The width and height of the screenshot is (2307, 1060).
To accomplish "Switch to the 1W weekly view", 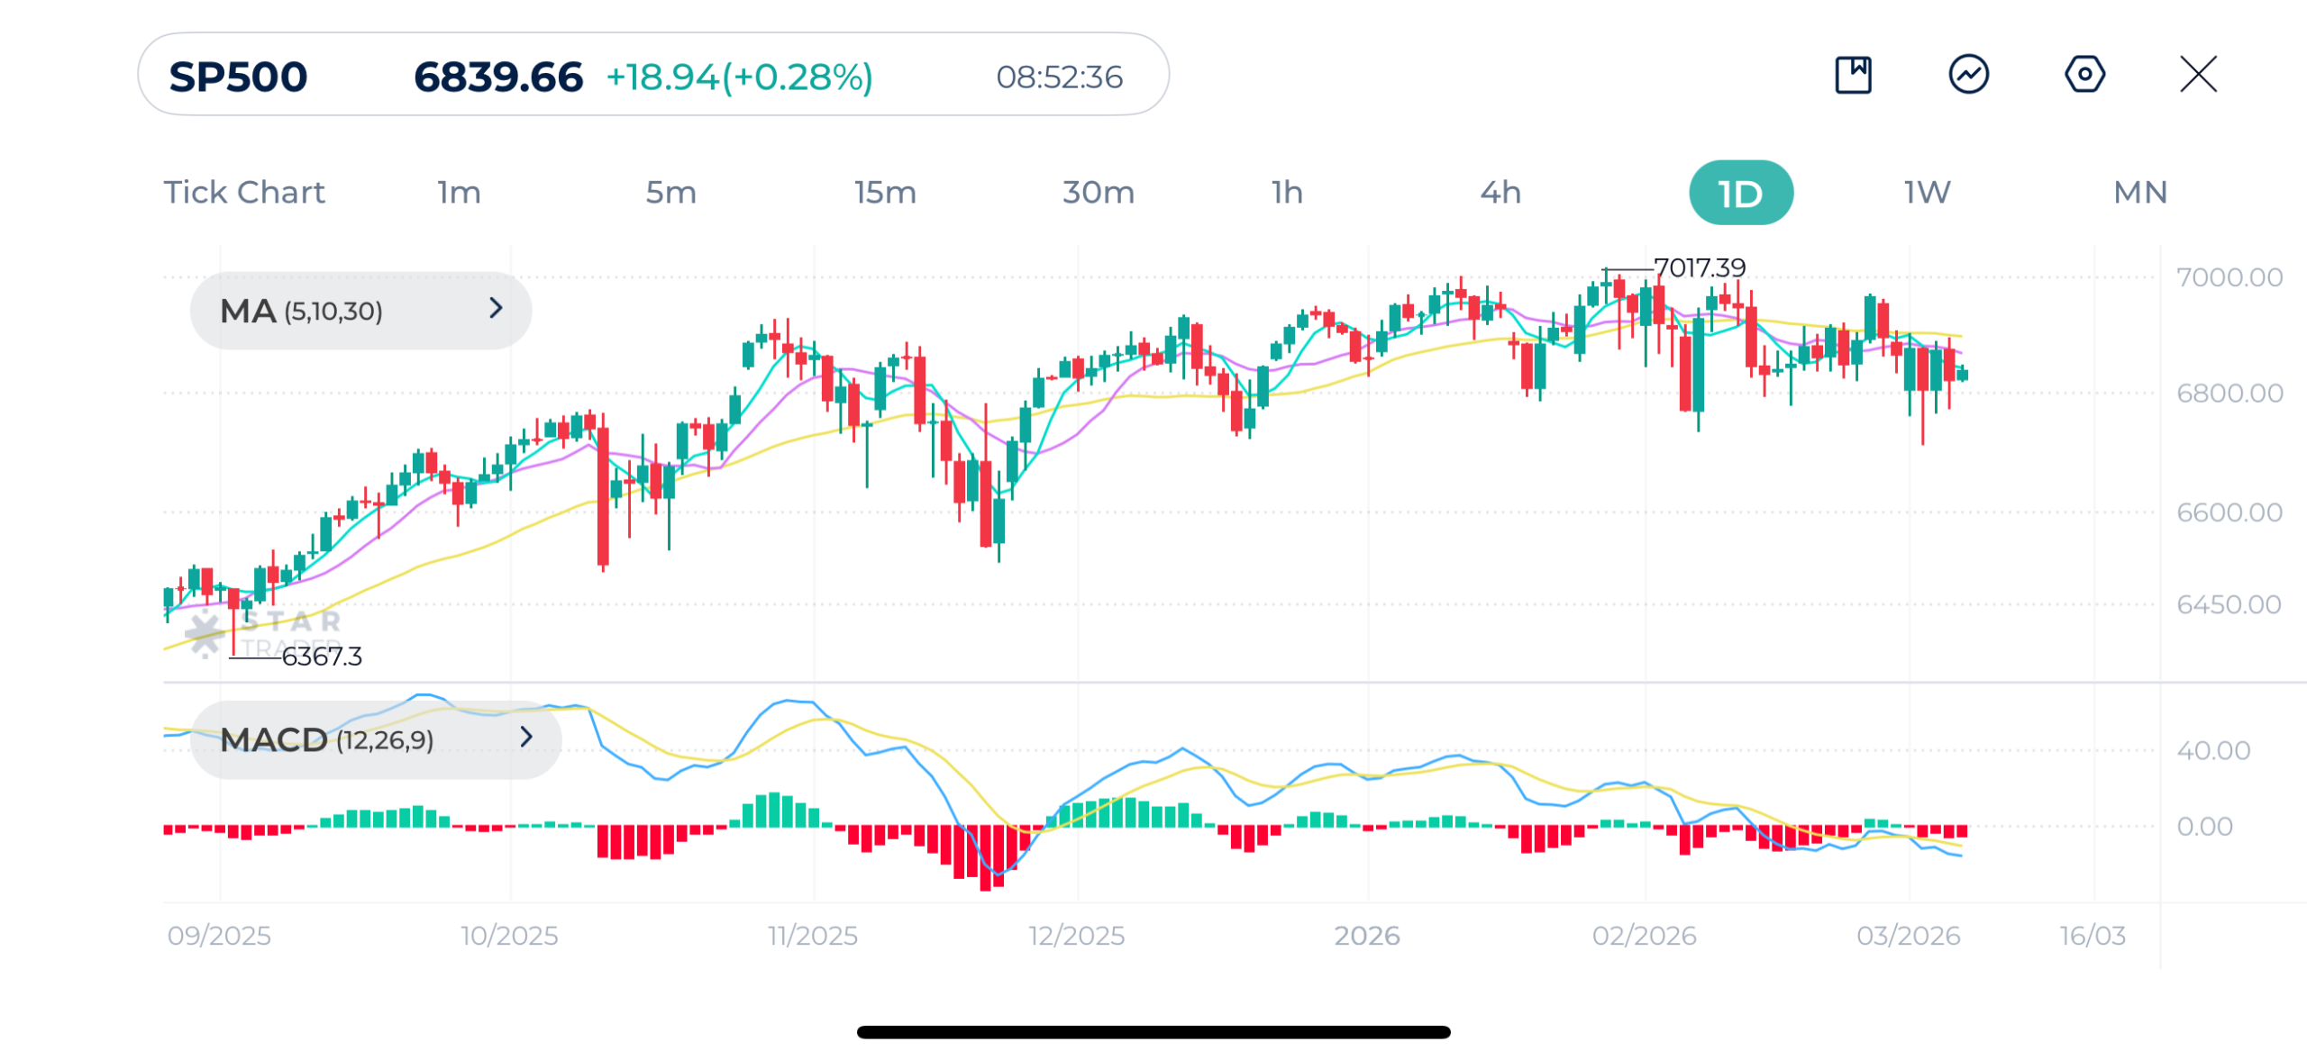I will pos(1928,192).
